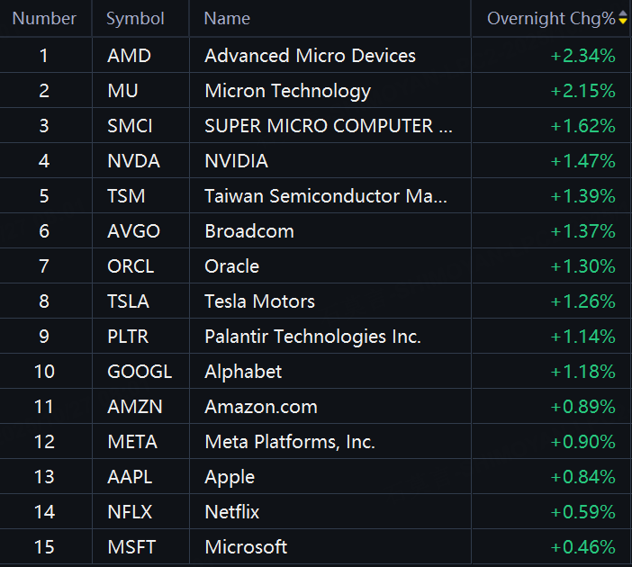The height and width of the screenshot is (567, 632).
Task: Sort by the Name column header
Action: click(227, 18)
